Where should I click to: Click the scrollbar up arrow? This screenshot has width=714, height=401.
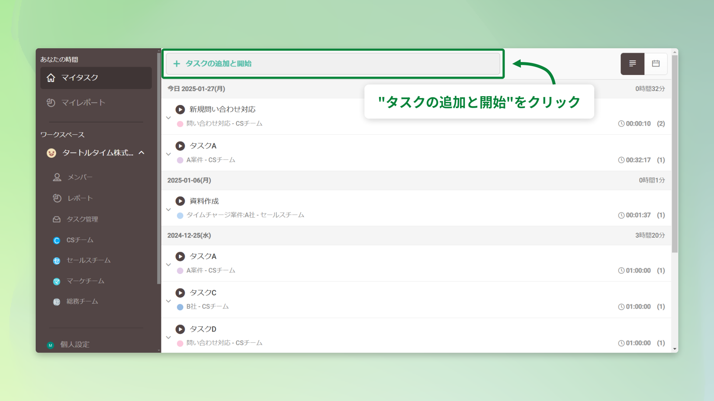click(674, 52)
